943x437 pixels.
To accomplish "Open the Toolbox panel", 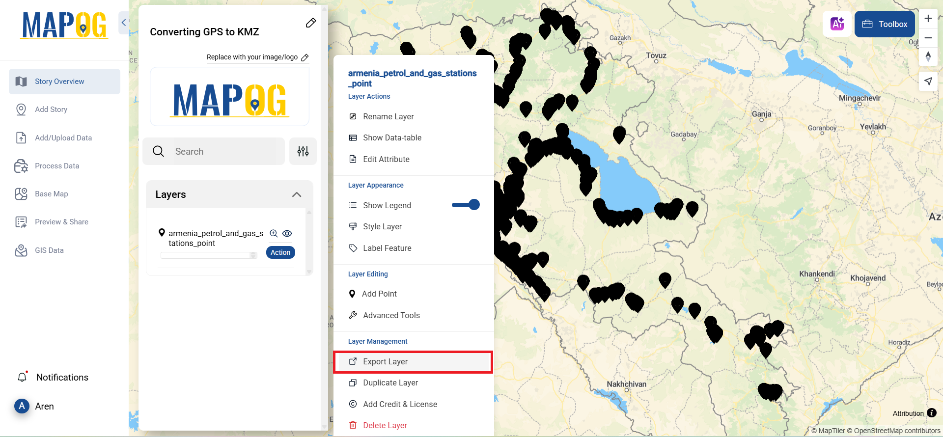I will (885, 24).
